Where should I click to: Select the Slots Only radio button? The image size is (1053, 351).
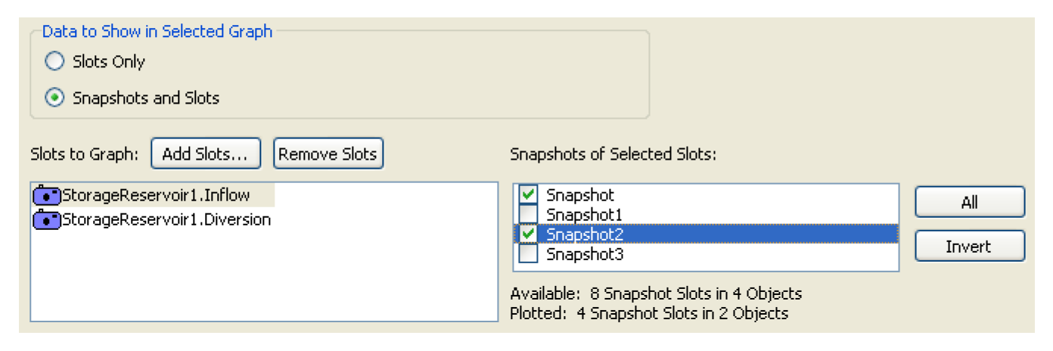point(55,62)
